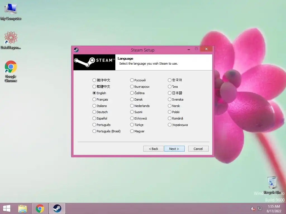Open the taskbar clock and date

[274, 208]
